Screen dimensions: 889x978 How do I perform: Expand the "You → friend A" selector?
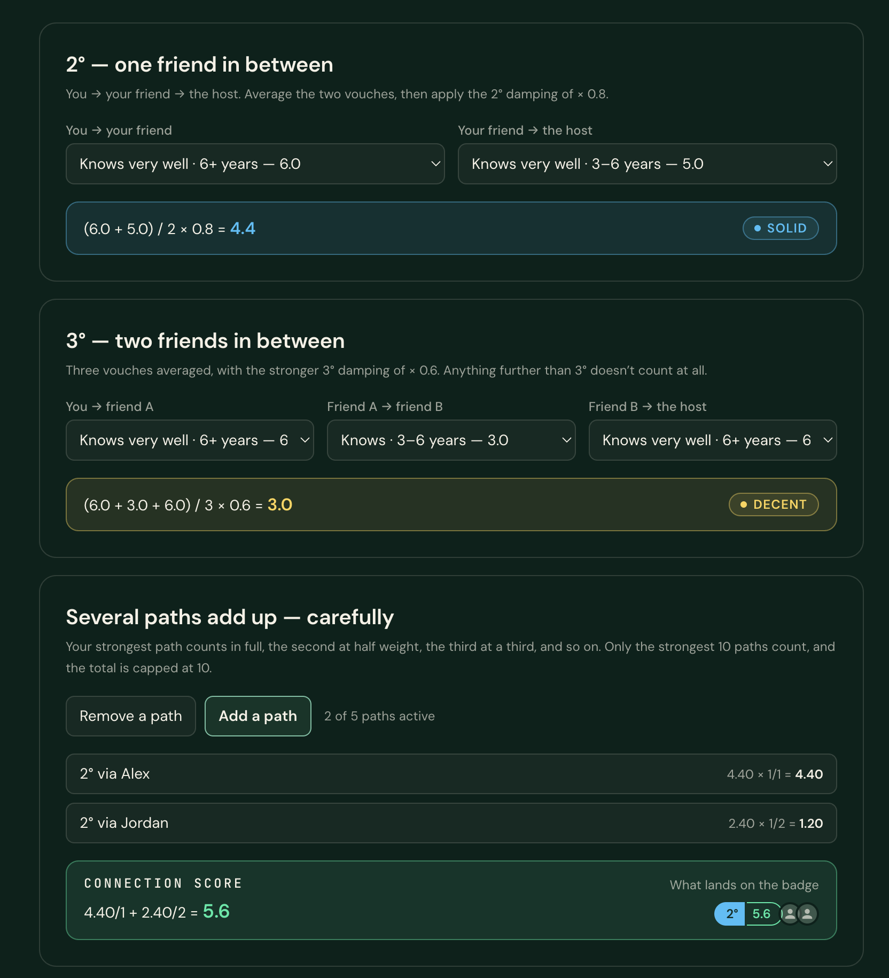(x=190, y=440)
